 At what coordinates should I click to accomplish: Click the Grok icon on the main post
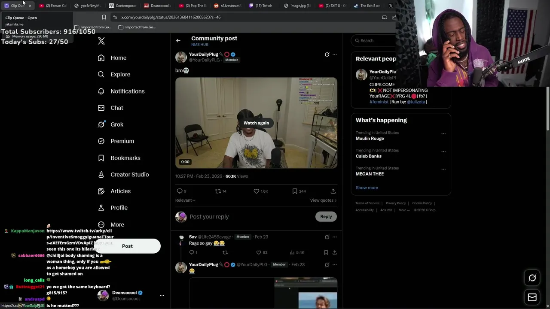coord(327,55)
